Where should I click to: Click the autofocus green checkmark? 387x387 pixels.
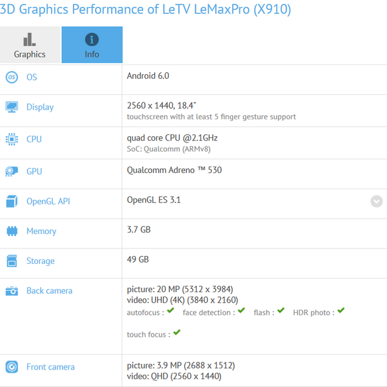(170, 311)
